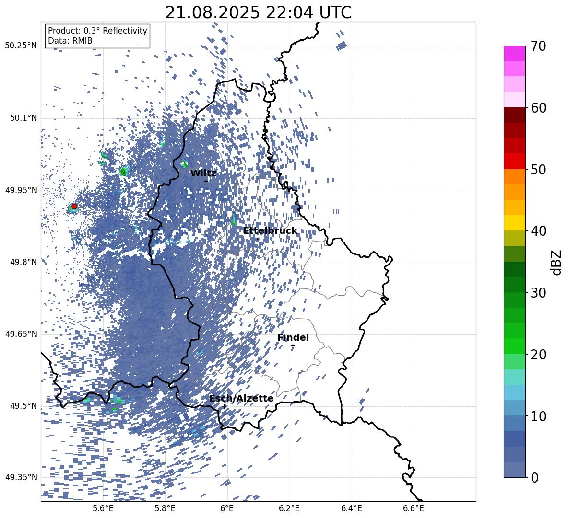Screen dimensions: 568x518
Task: Click the 6°E longitude label
Action: pos(227,508)
